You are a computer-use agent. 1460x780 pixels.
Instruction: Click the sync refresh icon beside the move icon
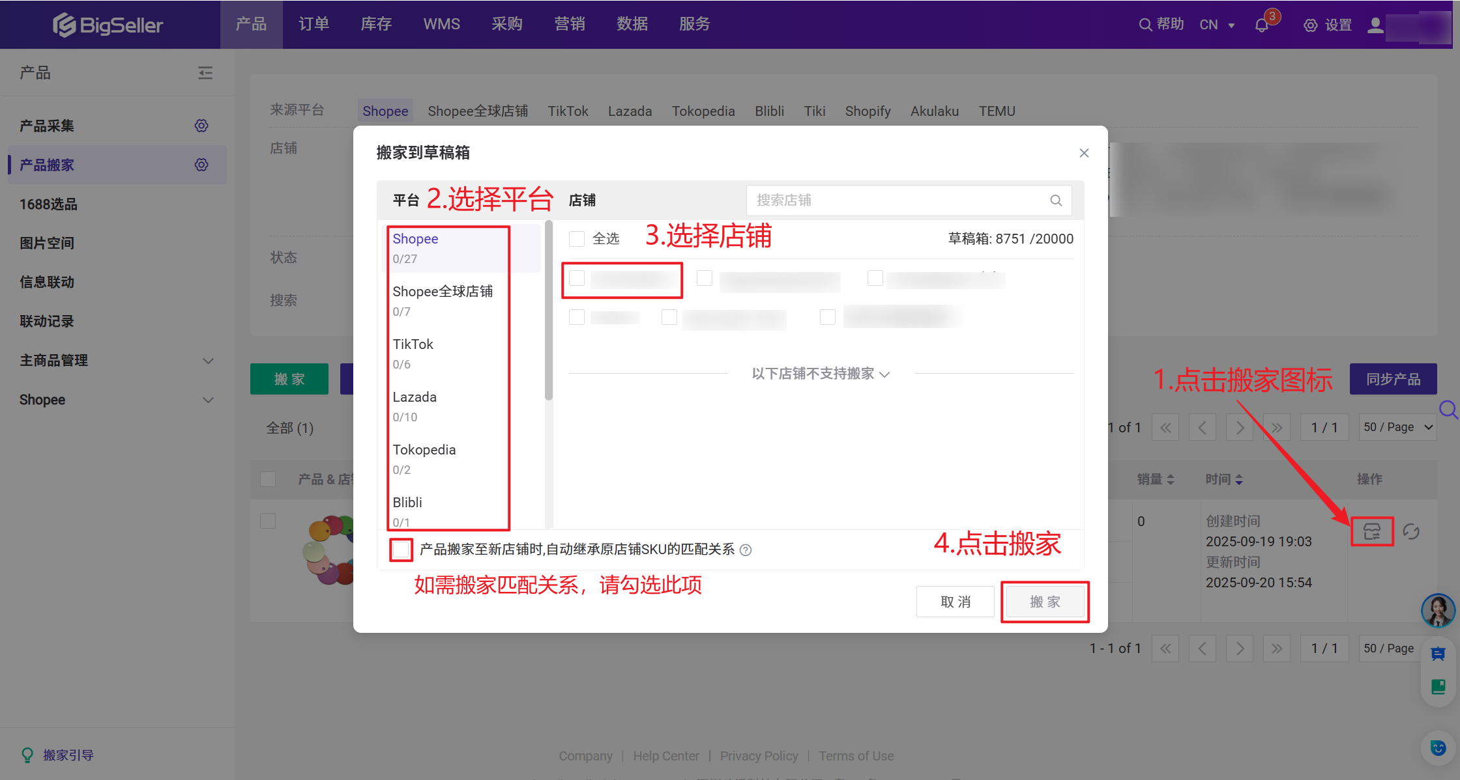click(x=1411, y=531)
